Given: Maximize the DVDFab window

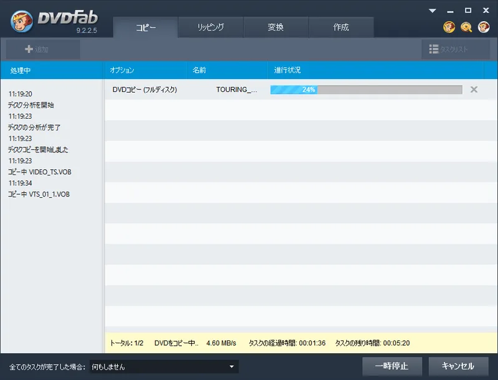Looking at the screenshot, I should coord(468,11).
